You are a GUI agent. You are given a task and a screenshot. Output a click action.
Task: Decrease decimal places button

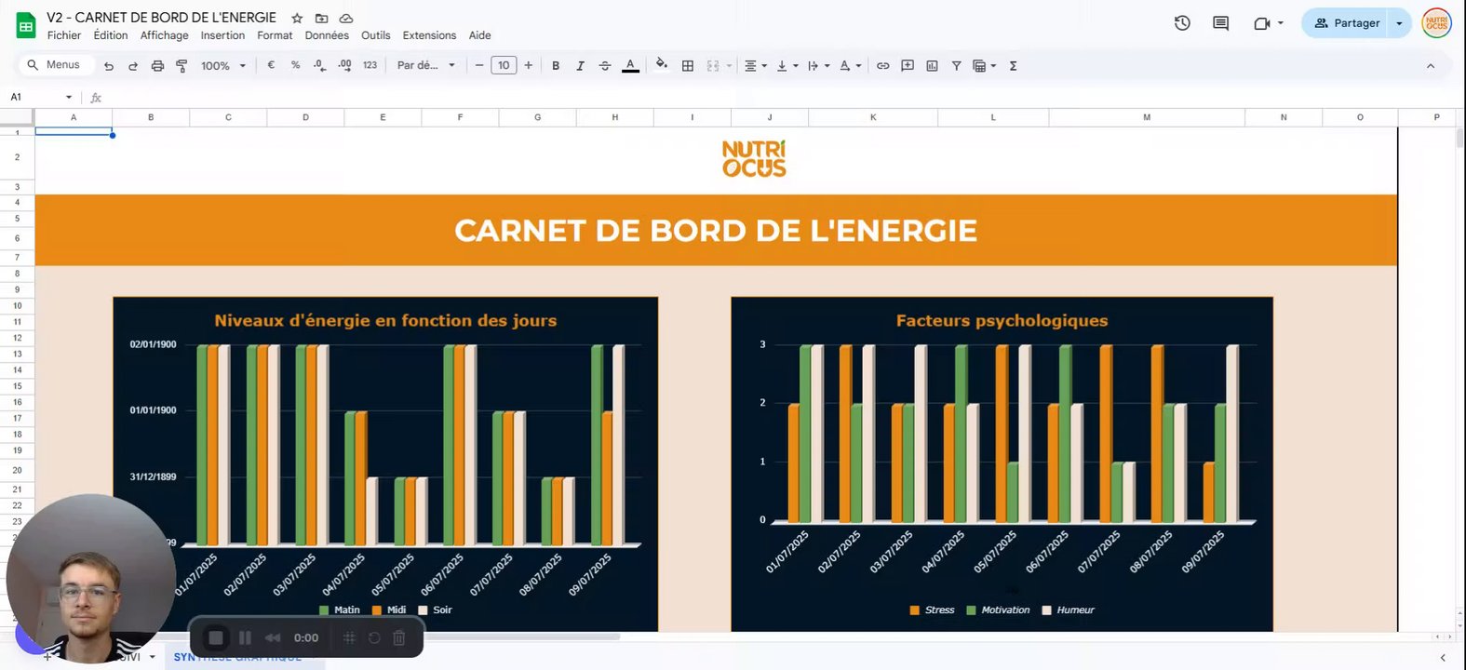tap(319, 65)
